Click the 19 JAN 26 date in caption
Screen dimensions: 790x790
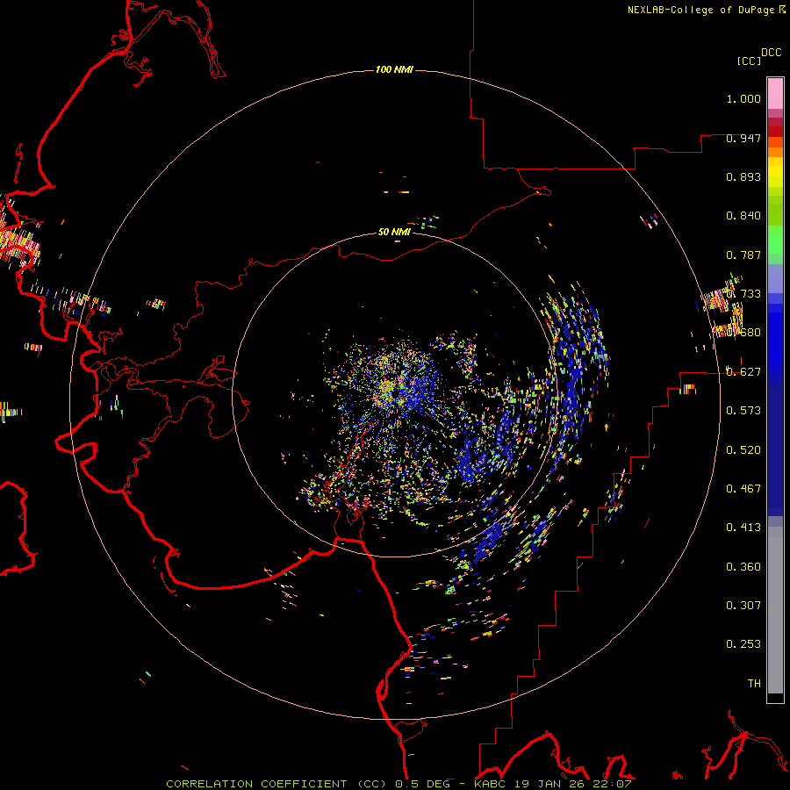[549, 784]
